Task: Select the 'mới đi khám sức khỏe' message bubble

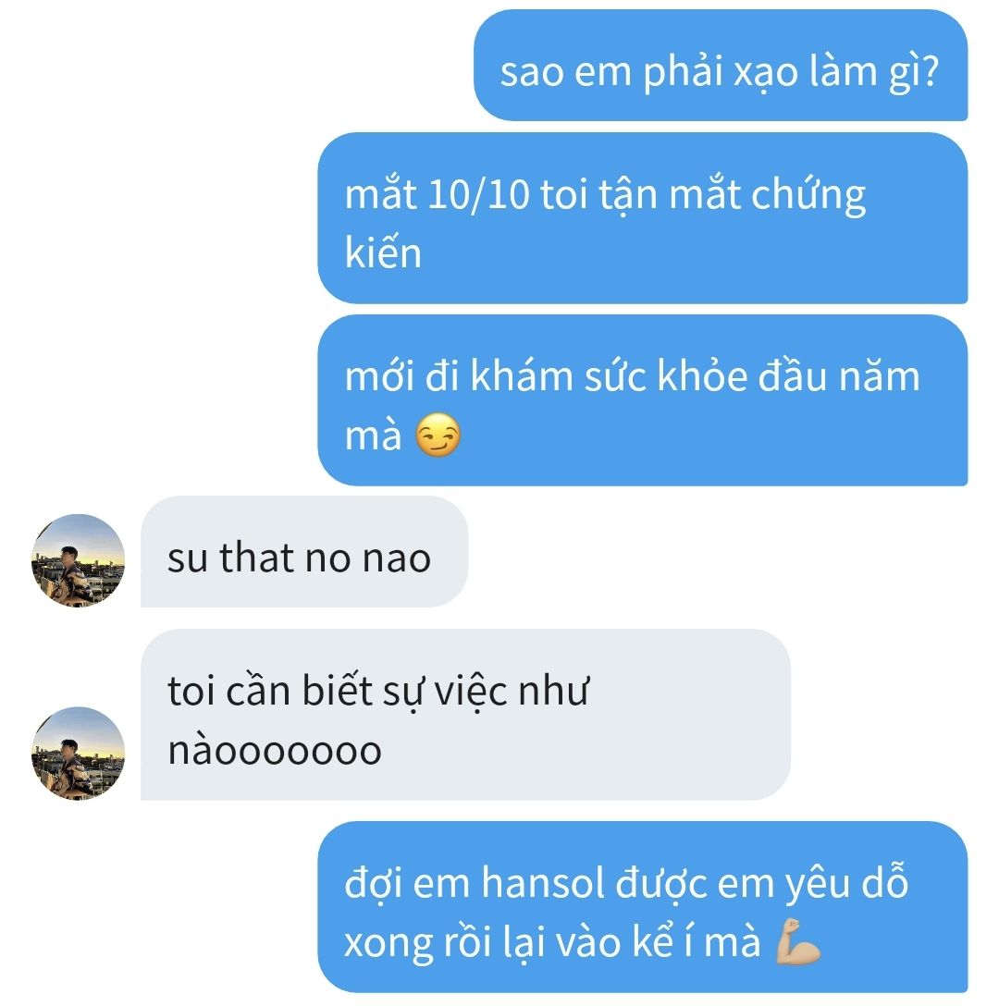Action: pyautogui.click(x=643, y=400)
